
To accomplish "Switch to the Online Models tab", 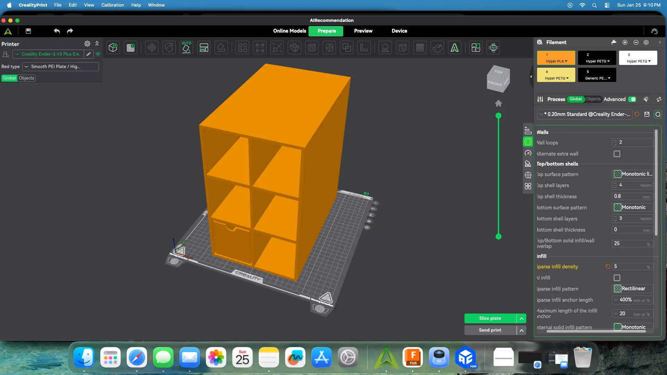I will point(290,31).
